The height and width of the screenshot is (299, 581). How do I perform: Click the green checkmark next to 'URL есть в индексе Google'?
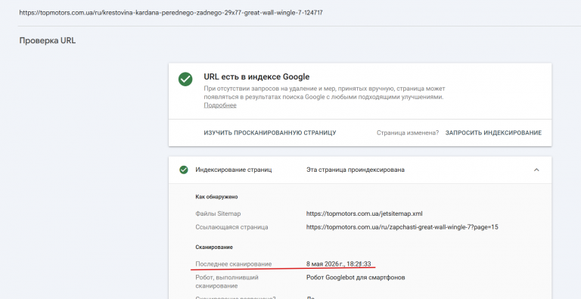coord(185,79)
